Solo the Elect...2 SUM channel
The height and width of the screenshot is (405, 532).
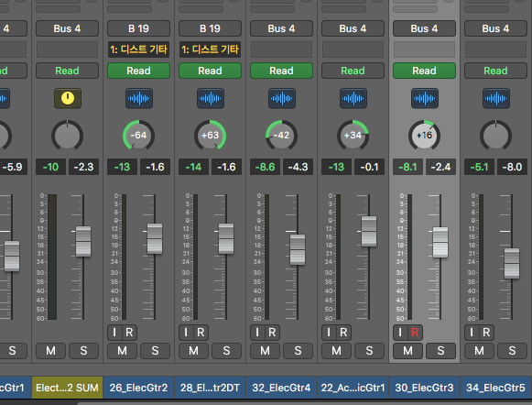84,351
